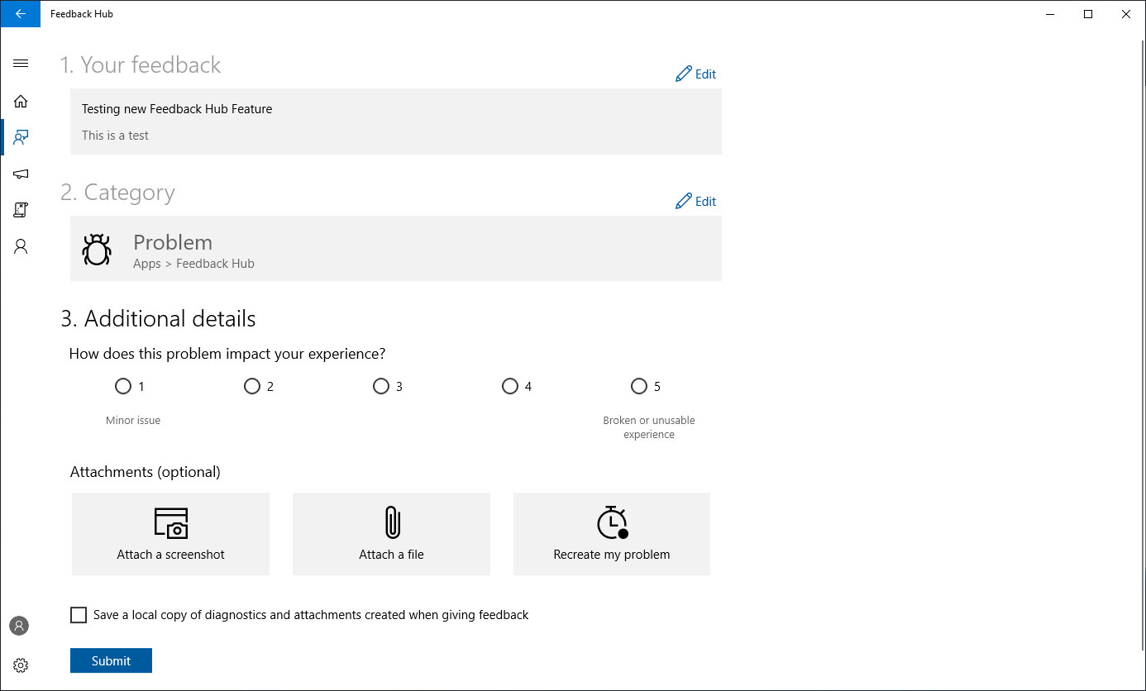
Task: Select impact rating 3
Action: coord(381,386)
